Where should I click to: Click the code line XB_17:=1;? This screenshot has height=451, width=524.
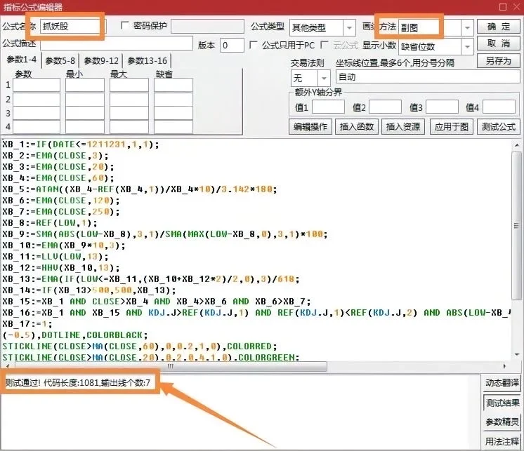pyautogui.click(x=27, y=324)
